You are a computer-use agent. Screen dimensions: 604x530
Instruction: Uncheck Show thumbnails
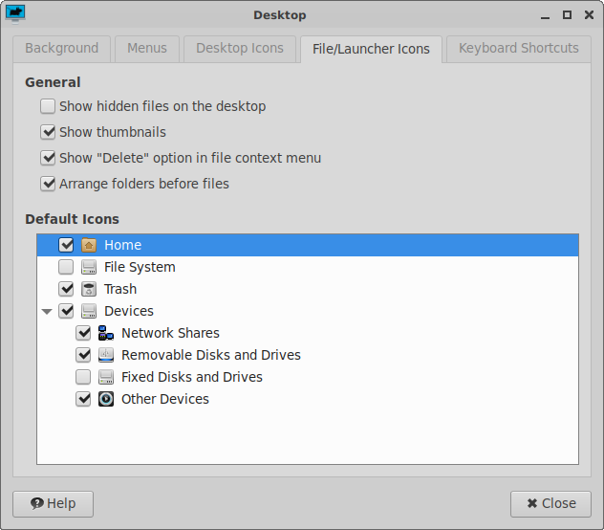click(x=48, y=132)
